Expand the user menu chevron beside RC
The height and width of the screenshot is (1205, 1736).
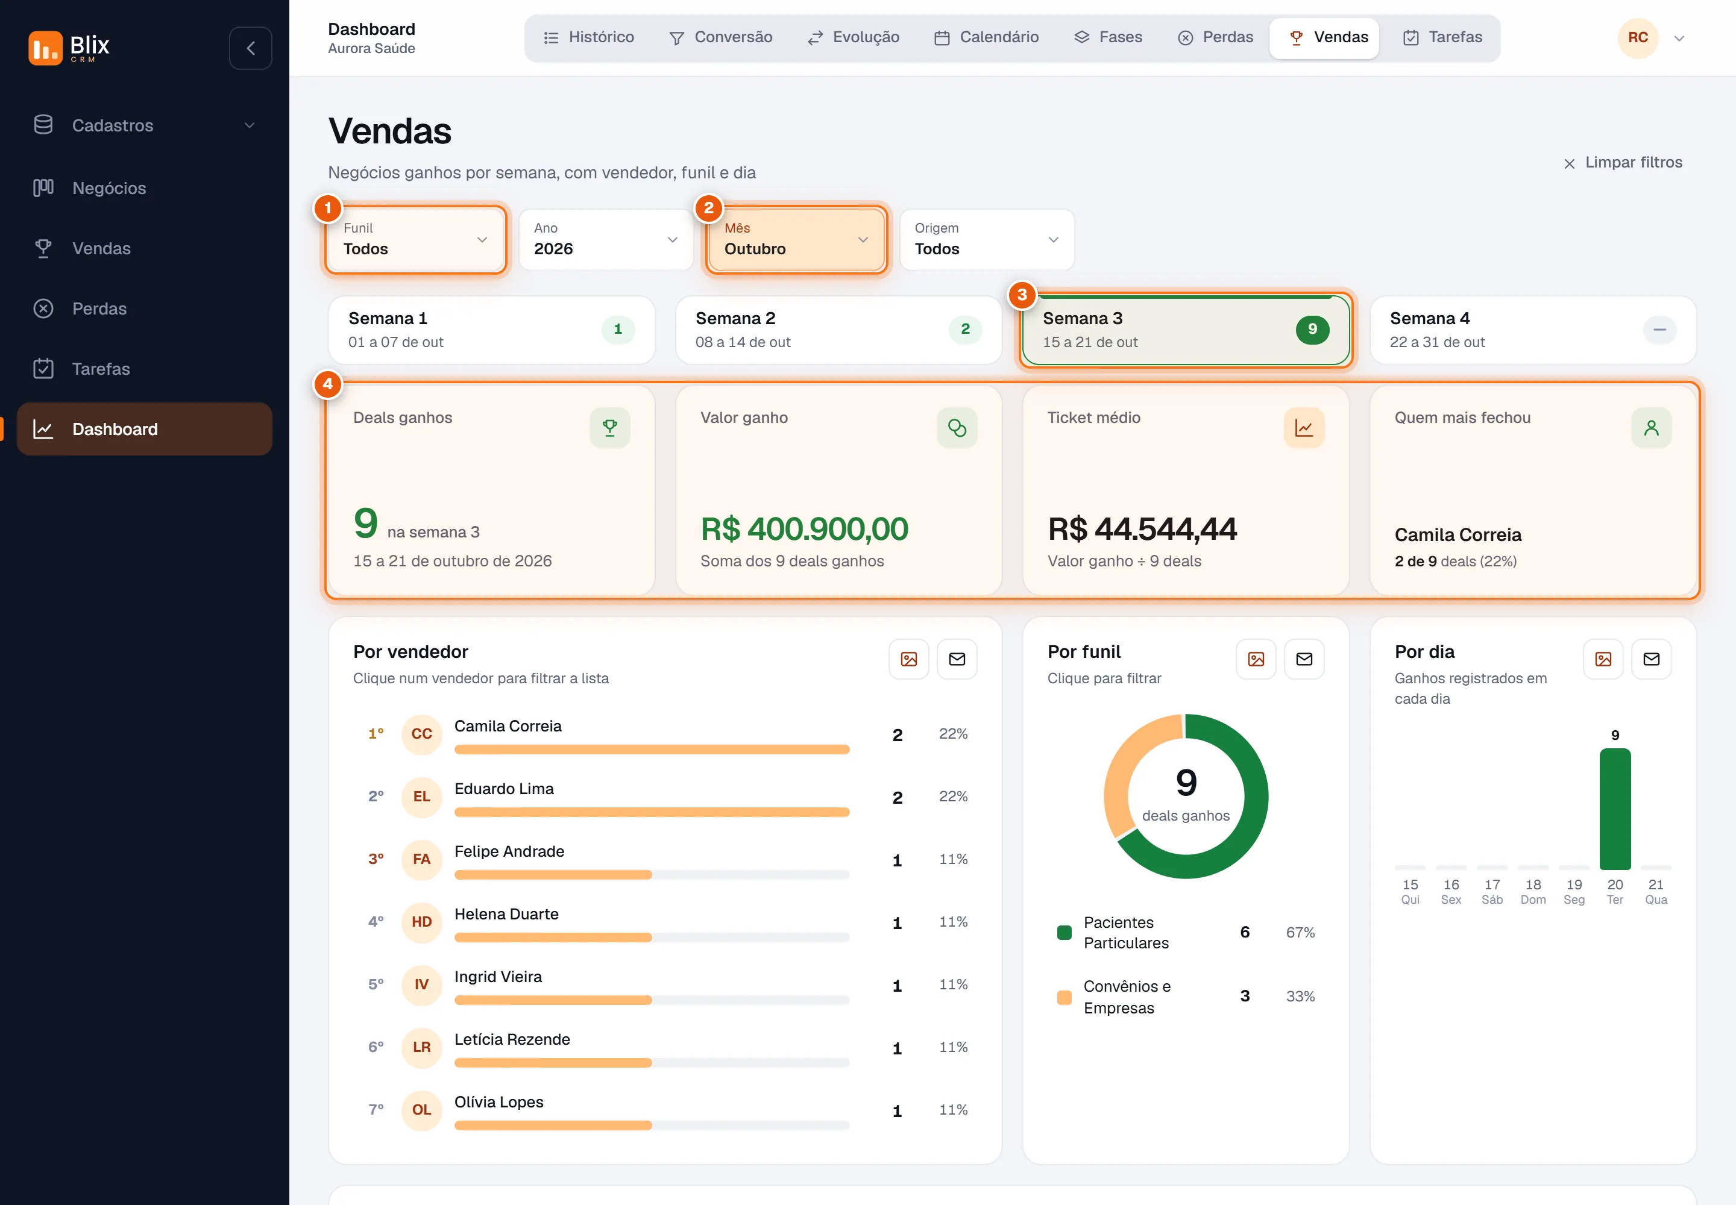point(1679,39)
